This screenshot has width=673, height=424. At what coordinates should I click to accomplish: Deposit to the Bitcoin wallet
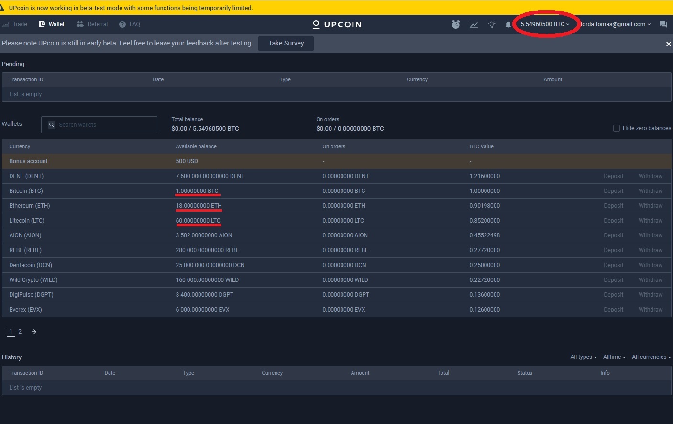tap(613, 191)
